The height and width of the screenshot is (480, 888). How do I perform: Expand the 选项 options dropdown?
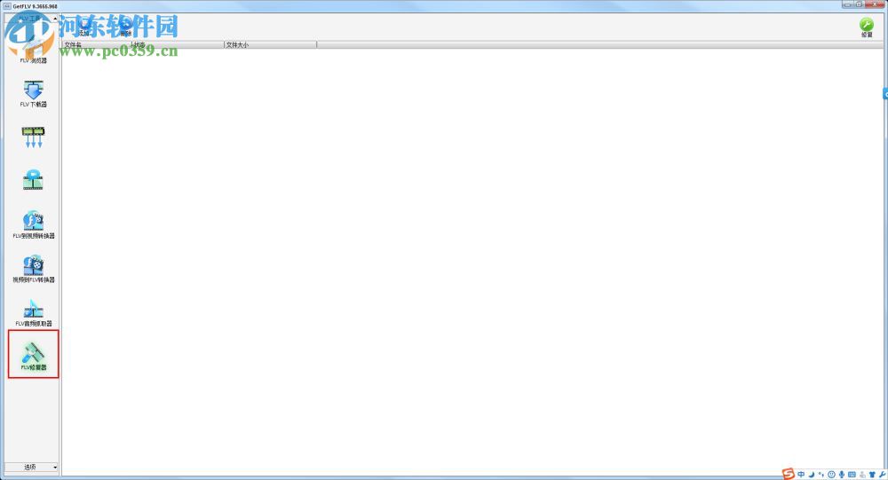pos(31,467)
